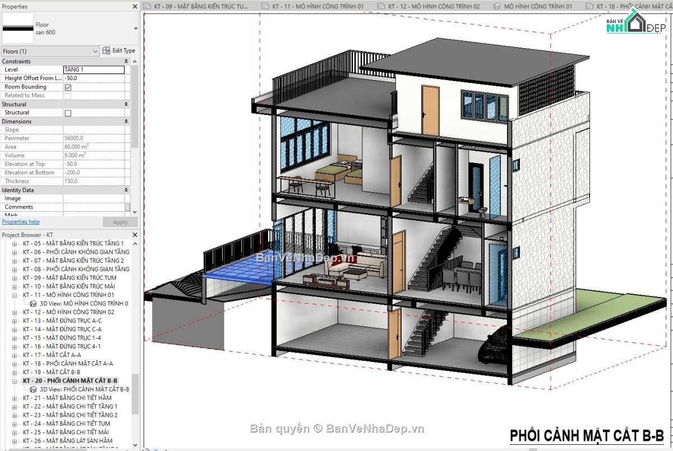Click the Floor type preview thumbnail
Viewport: 673px width, 451px height.
(x=18, y=28)
